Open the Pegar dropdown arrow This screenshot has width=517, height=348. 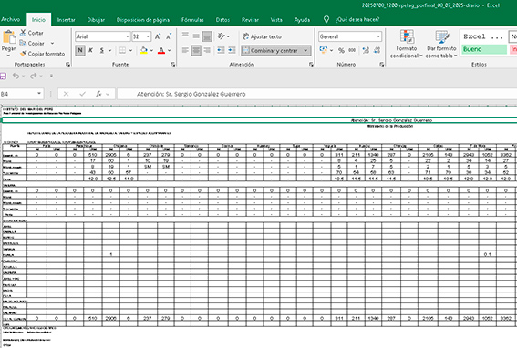pos(8,56)
